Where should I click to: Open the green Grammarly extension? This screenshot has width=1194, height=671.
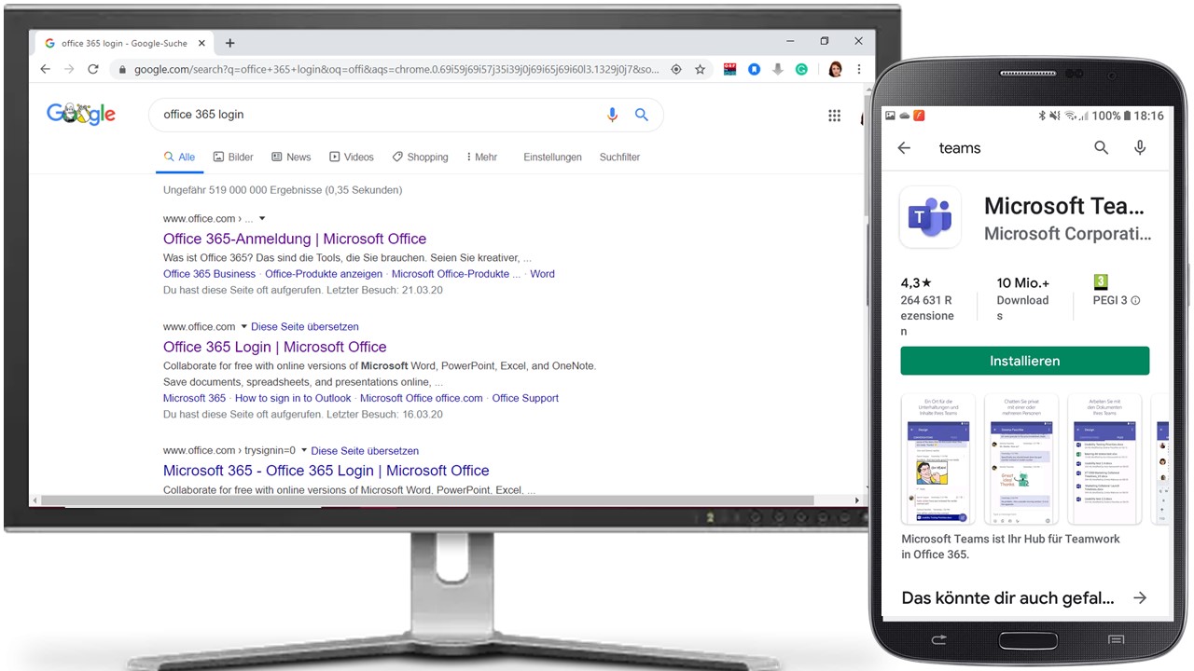(801, 69)
